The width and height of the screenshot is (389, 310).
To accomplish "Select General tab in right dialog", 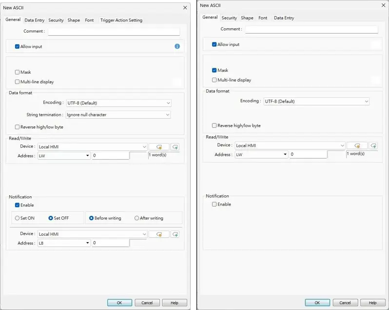I will (x=210, y=17).
